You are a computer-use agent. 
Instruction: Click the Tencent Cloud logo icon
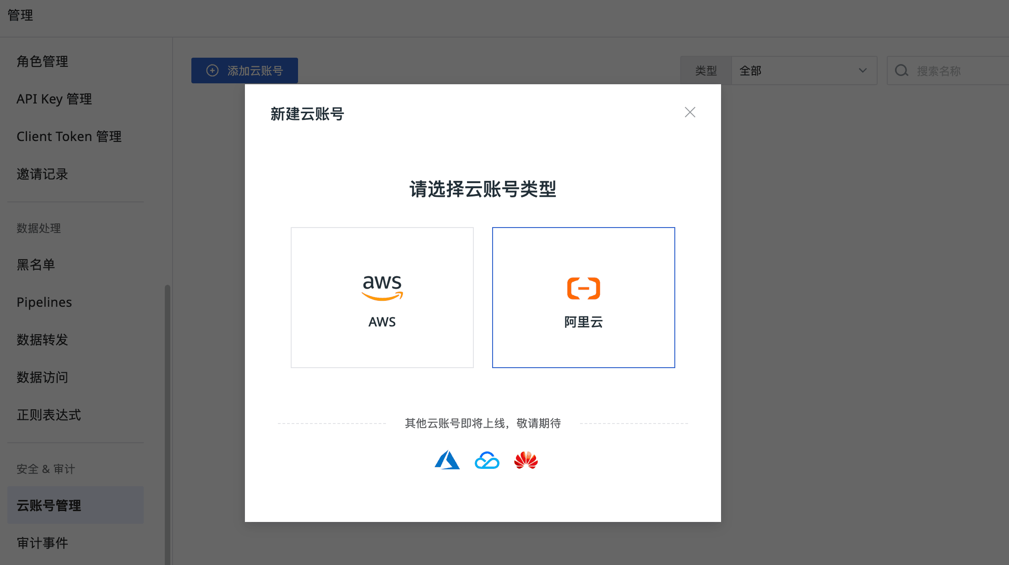coord(487,460)
